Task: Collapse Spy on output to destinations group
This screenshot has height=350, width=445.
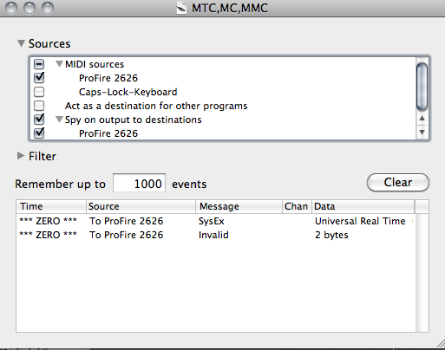Action: 59,120
